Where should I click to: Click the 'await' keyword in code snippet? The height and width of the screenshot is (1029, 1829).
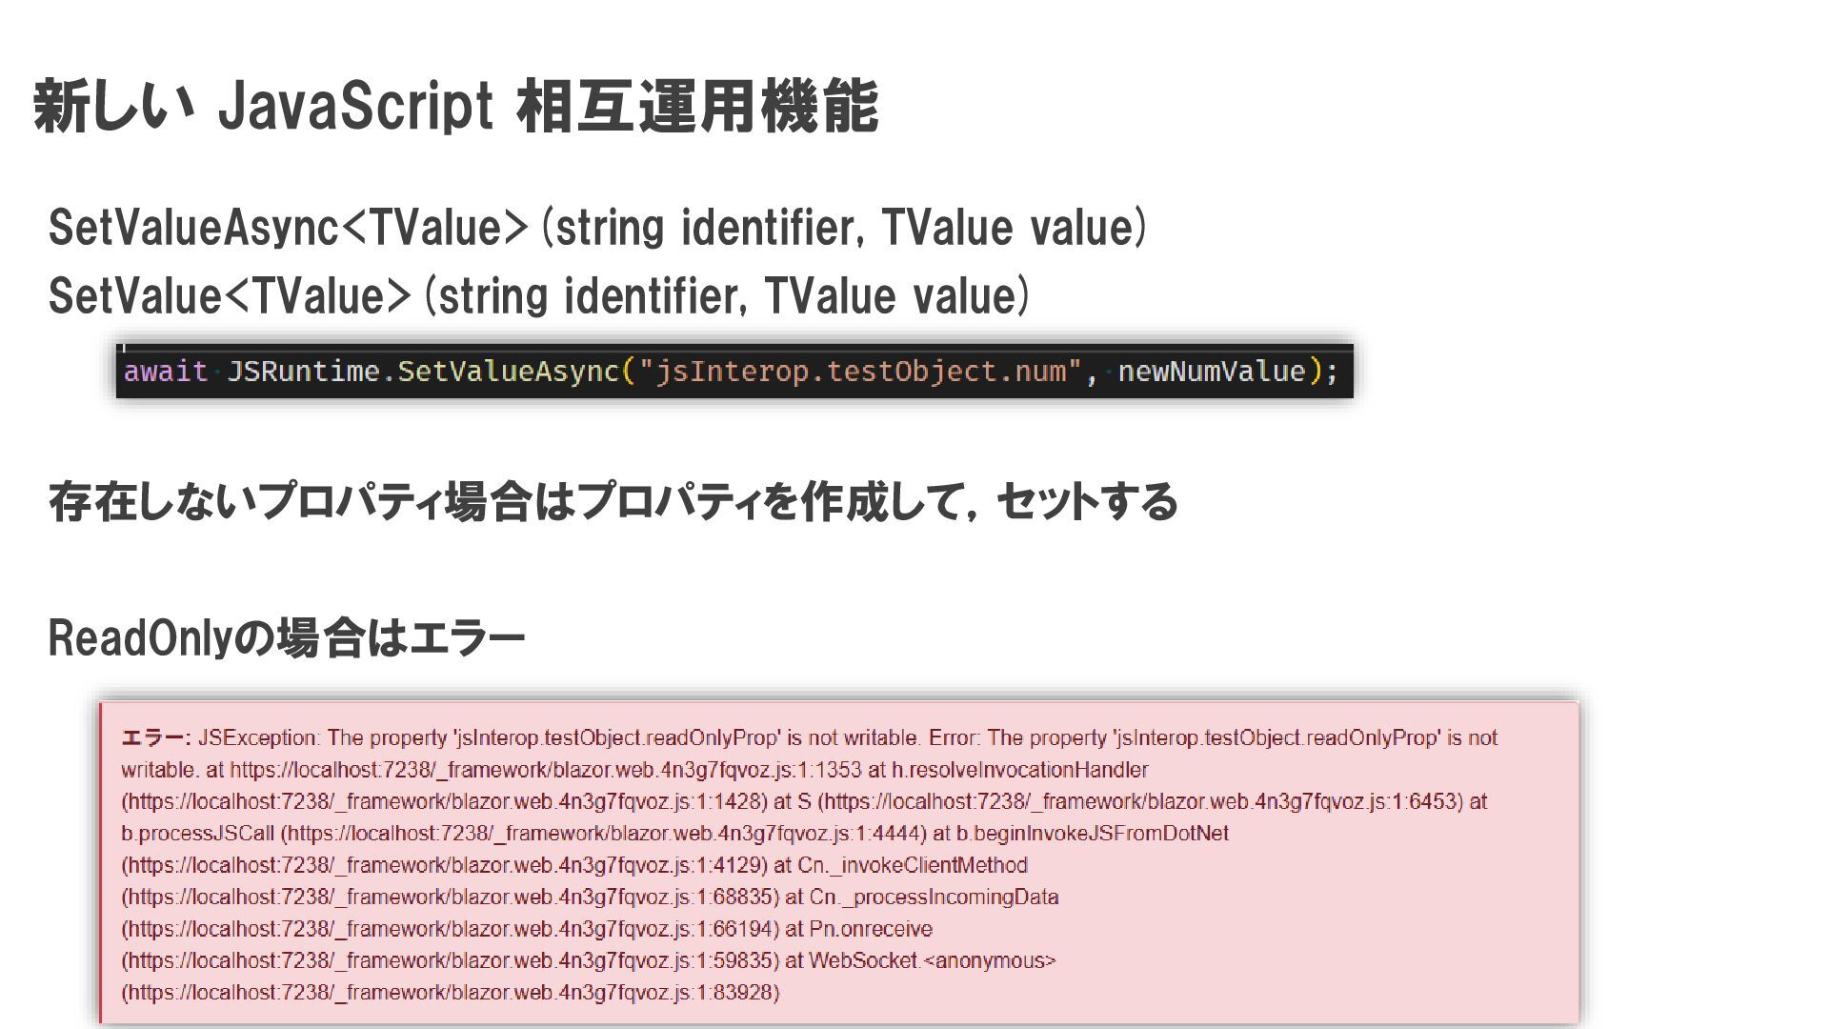click(x=166, y=372)
